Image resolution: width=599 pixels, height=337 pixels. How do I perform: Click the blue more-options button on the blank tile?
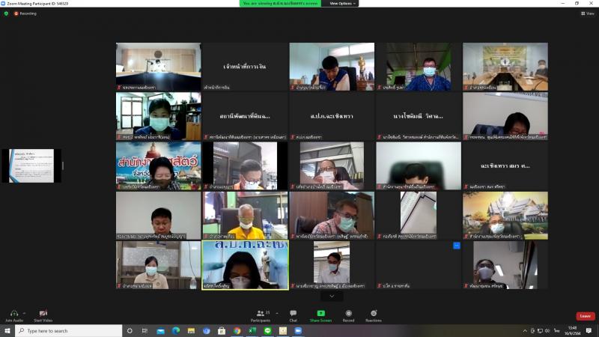[x=457, y=246]
